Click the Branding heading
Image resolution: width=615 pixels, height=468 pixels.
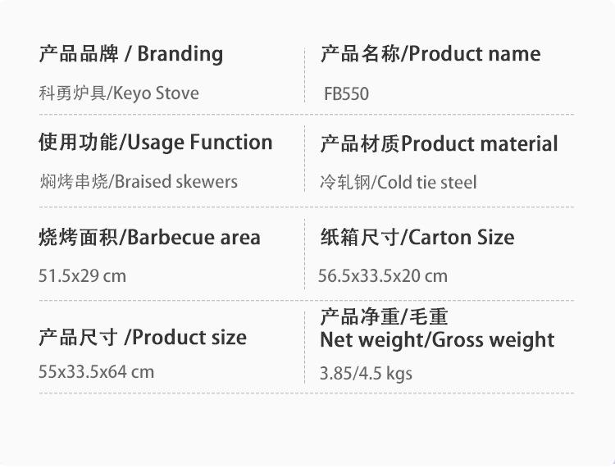click(x=130, y=54)
